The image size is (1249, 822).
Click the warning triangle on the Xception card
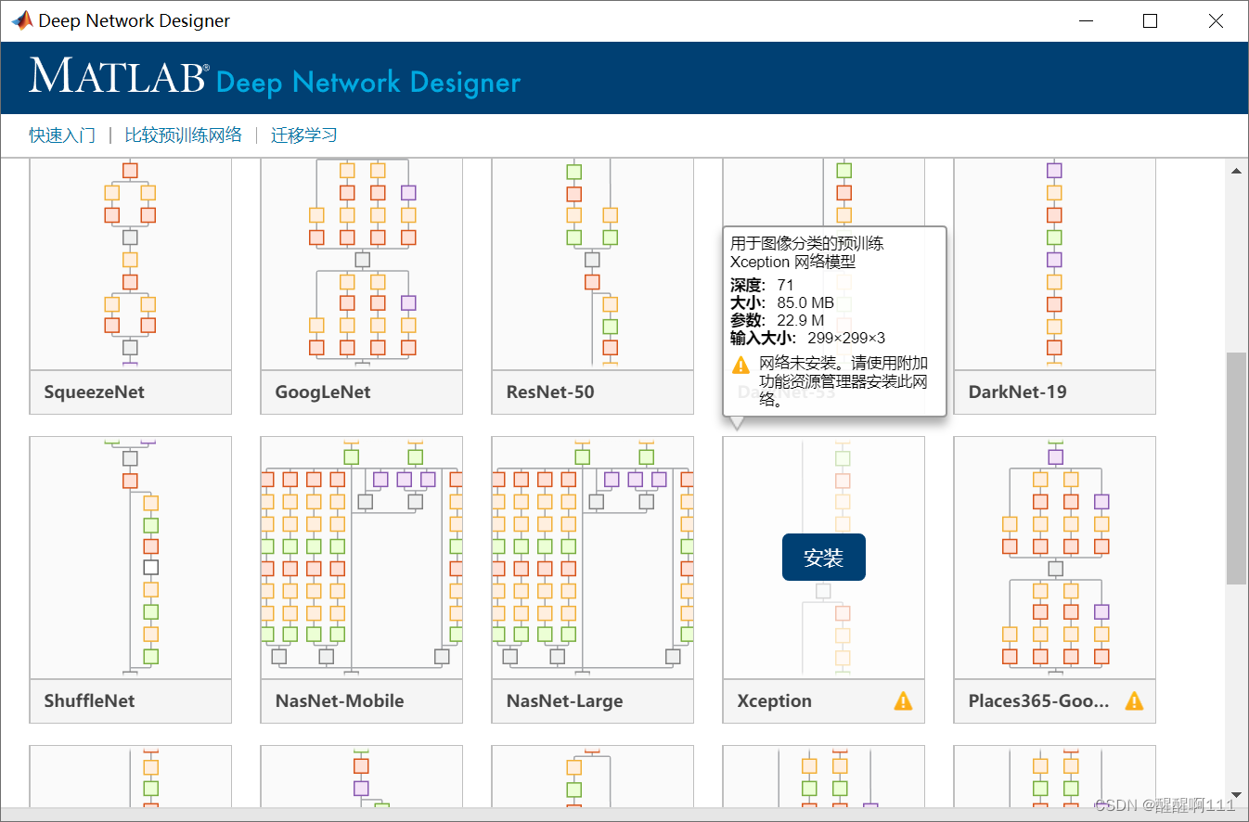click(x=901, y=701)
